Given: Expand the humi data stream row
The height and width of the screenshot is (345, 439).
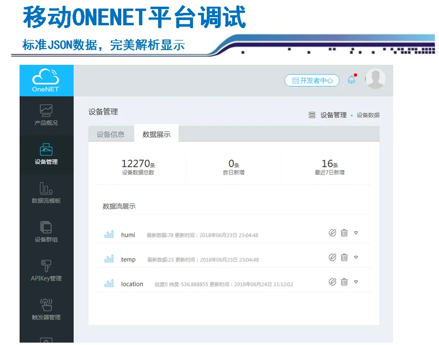Looking at the screenshot, I should click(x=356, y=233).
